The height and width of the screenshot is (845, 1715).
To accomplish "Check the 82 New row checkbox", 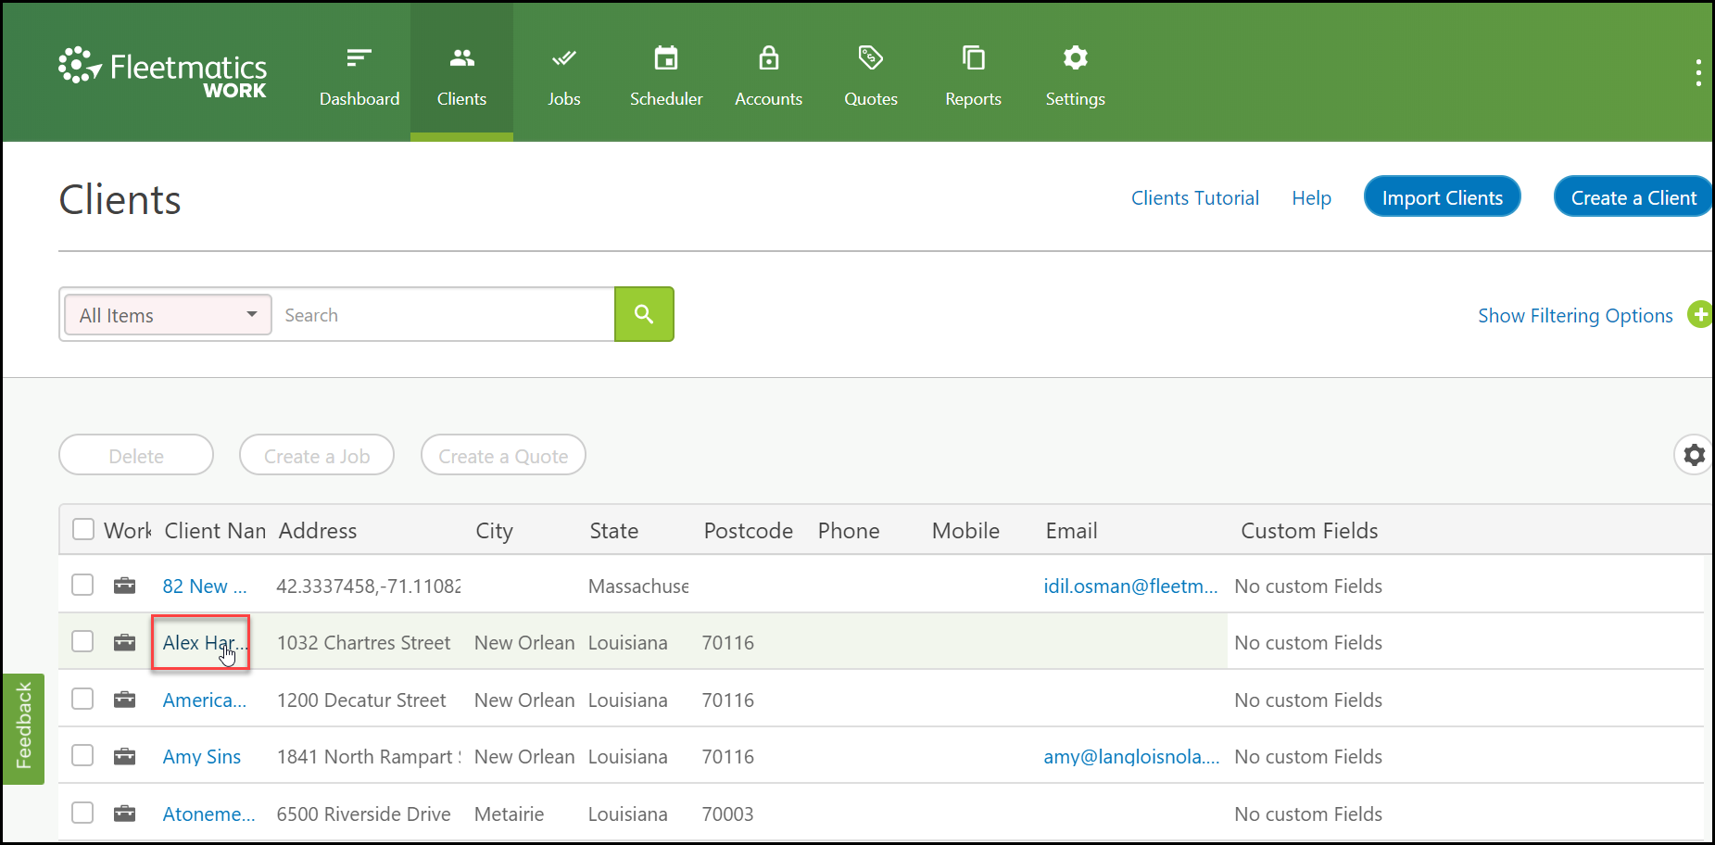I will pos(83,585).
